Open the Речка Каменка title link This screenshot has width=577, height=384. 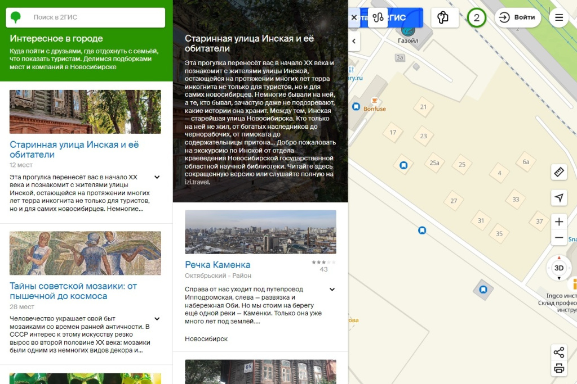tap(218, 265)
